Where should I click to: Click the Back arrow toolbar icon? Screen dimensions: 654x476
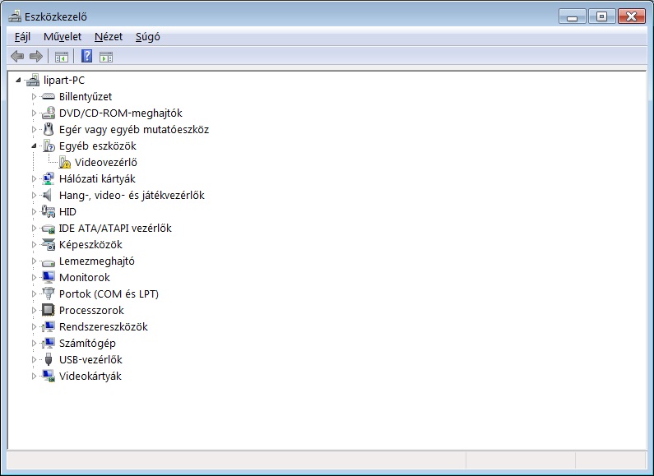pyautogui.click(x=17, y=56)
